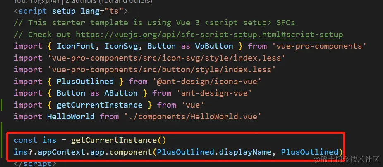This screenshot has height=167, width=383.
Task: Click the displayName property
Action: 245,152
